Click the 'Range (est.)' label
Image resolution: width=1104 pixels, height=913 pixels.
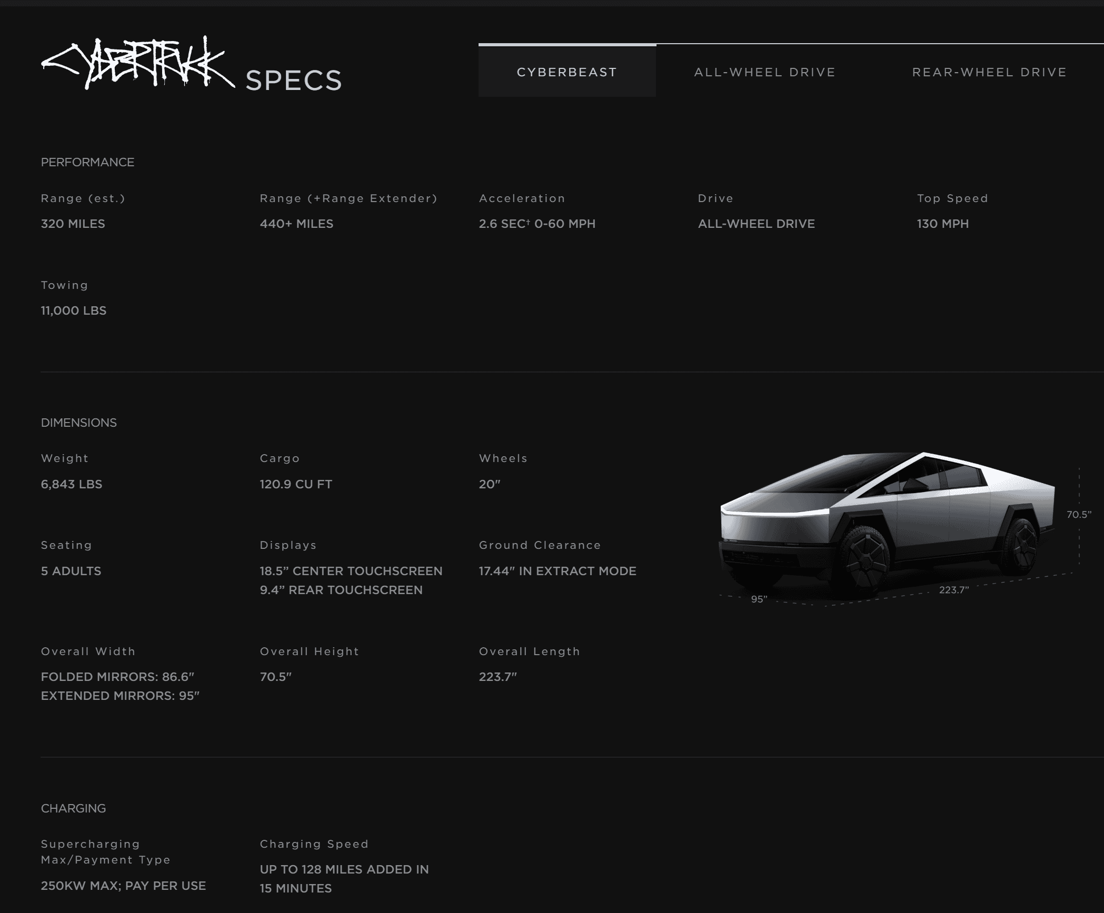(83, 198)
